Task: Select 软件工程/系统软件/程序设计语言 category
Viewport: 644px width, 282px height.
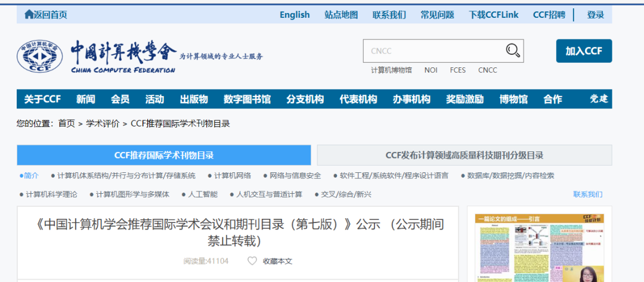Action: (391, 176)
